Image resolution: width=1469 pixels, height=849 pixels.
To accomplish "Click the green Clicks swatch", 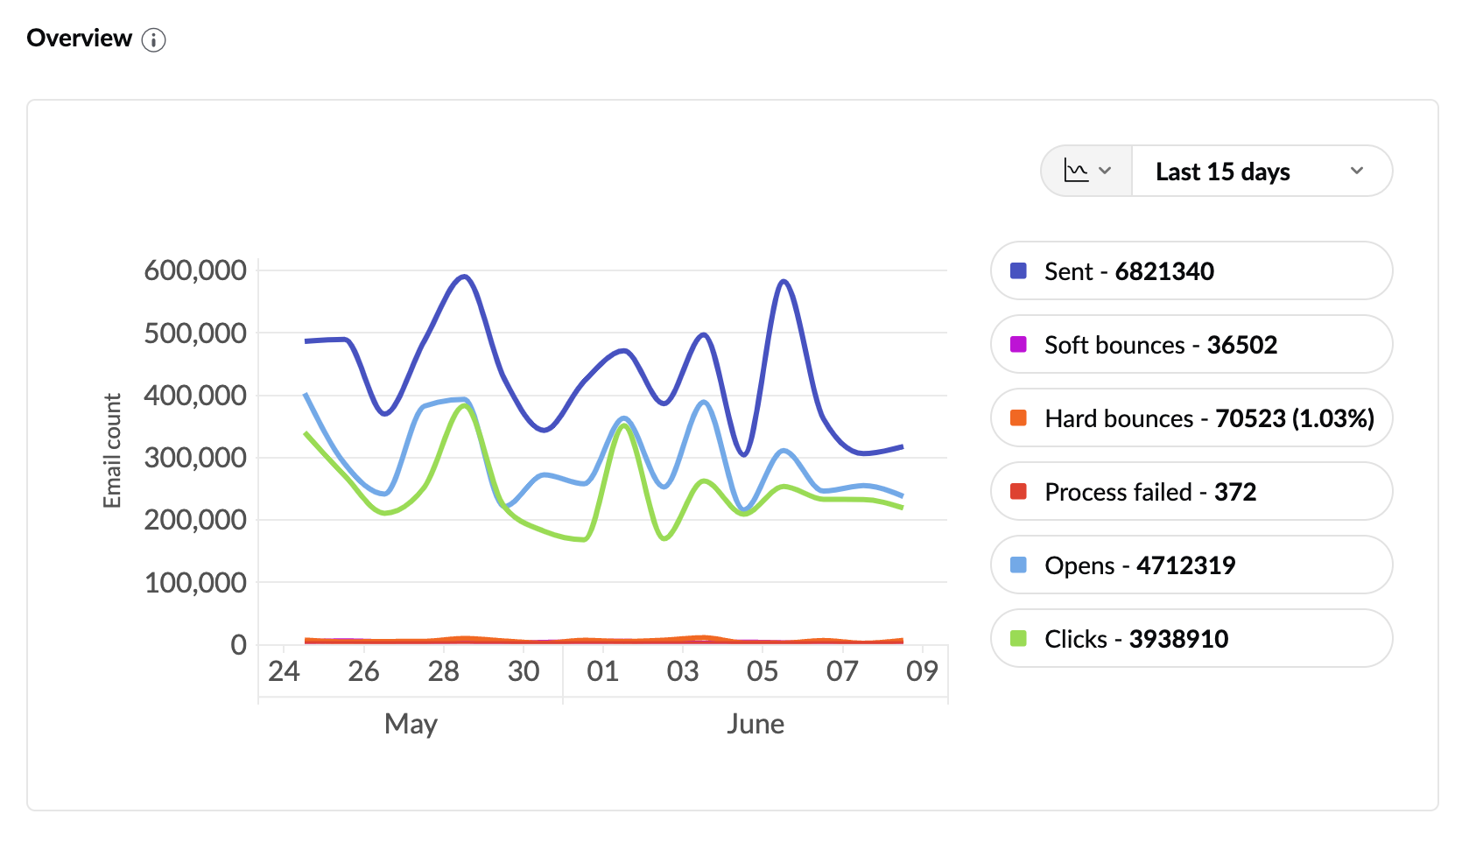I will click(x=1018, y=639).
